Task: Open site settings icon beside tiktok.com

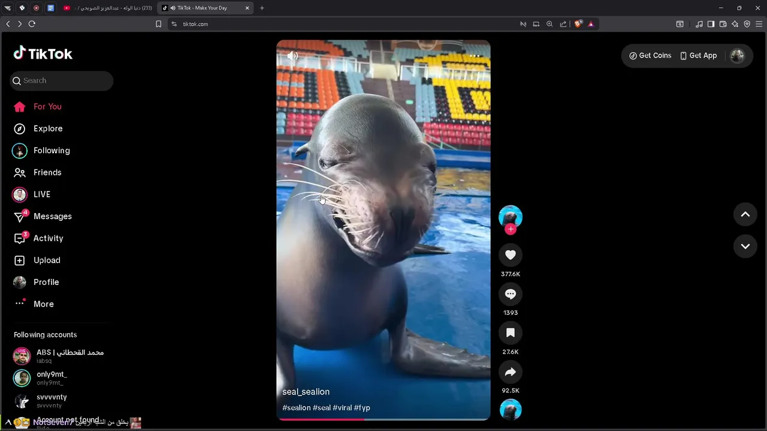Action: (174, 24)
